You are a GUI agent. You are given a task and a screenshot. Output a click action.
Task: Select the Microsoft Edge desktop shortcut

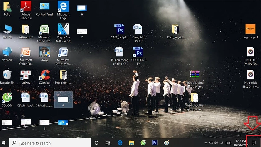[x=63, y=10]
